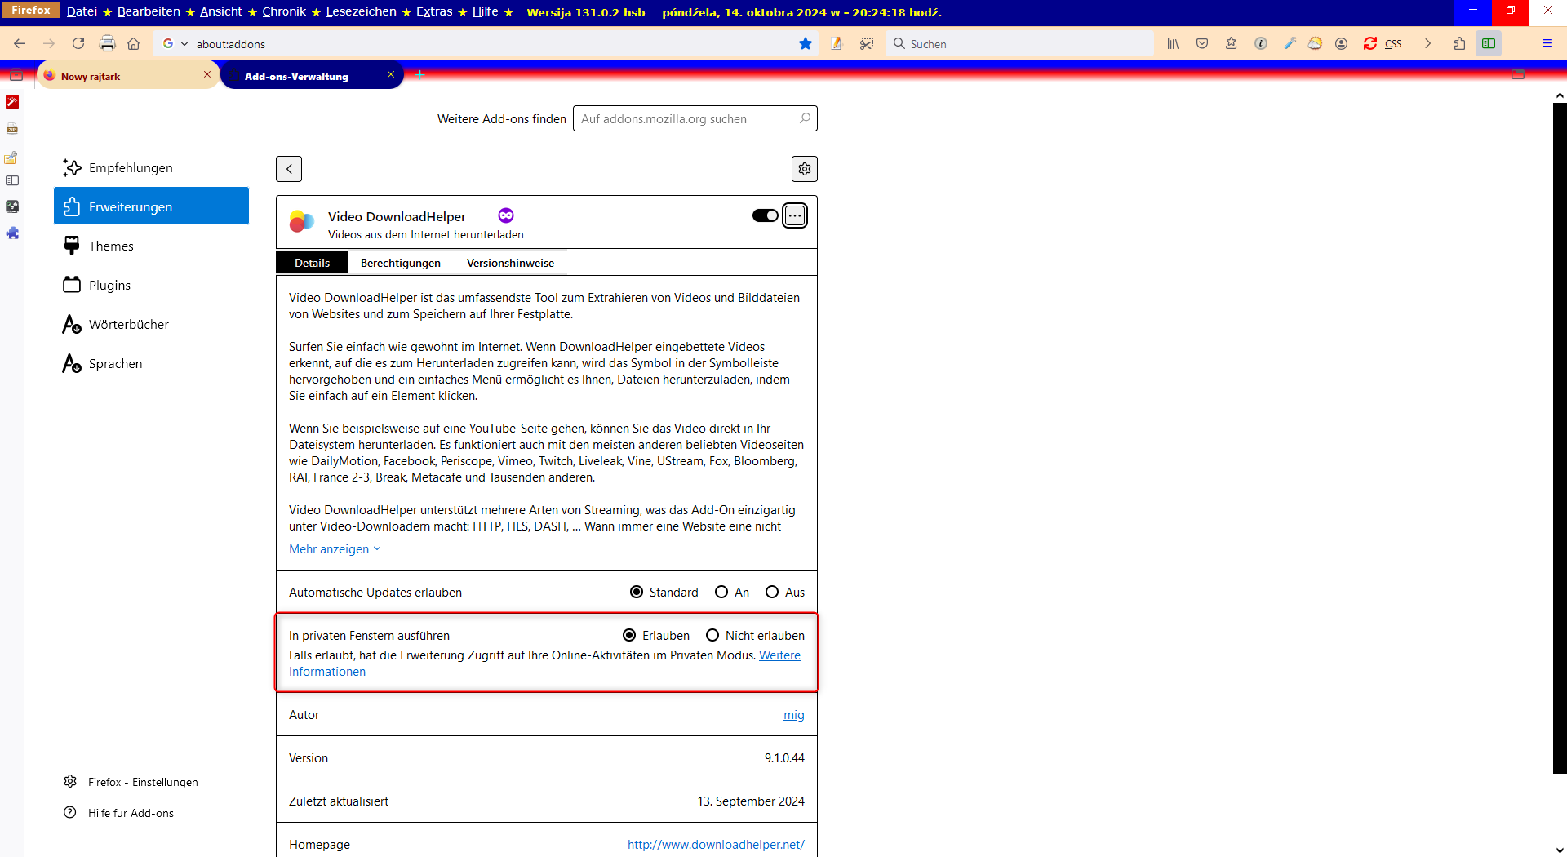Open Firefox - Einstellungen
This screenshot has width=1567, height=857.
(x=131, y=782)
